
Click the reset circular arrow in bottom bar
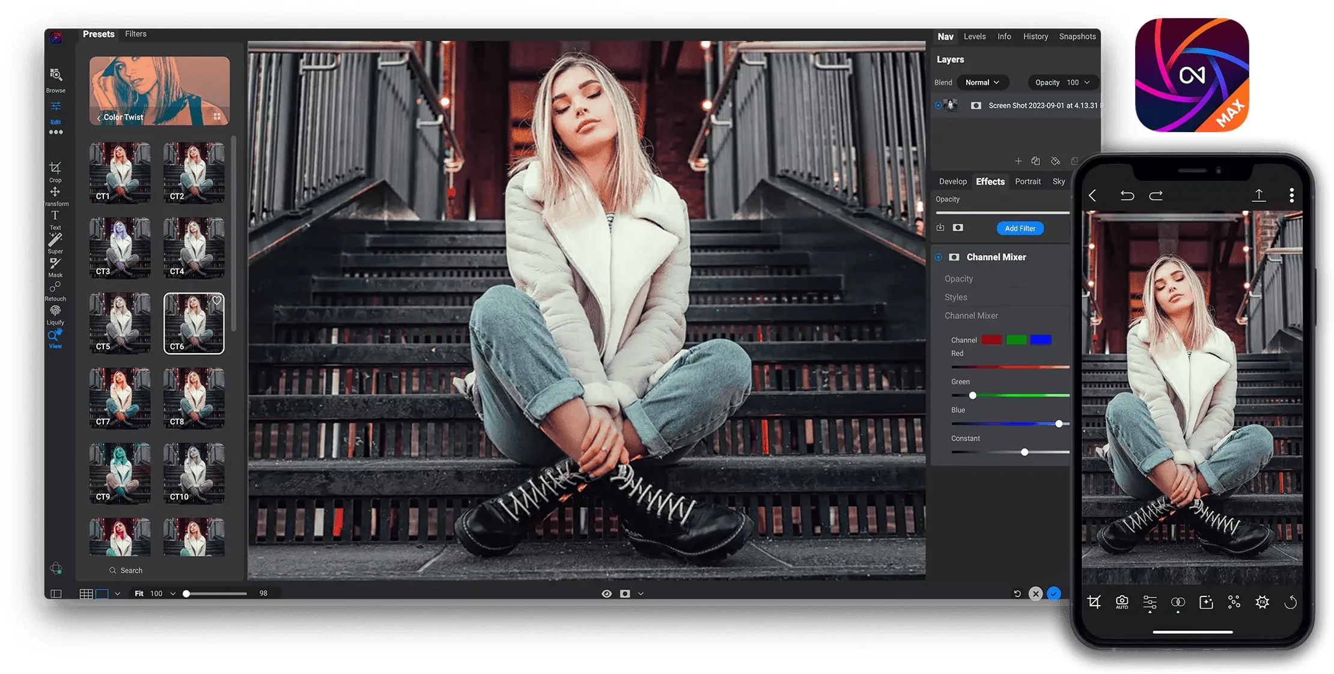click(1017, 594)
